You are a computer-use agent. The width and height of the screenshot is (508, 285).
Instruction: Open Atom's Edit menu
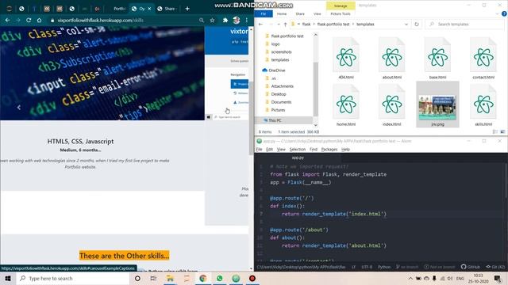pyautogui.click(x=269, y=150)
